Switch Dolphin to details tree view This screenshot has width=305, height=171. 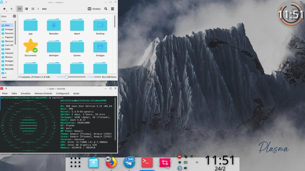pyautogui.click(x=32, y=9)
